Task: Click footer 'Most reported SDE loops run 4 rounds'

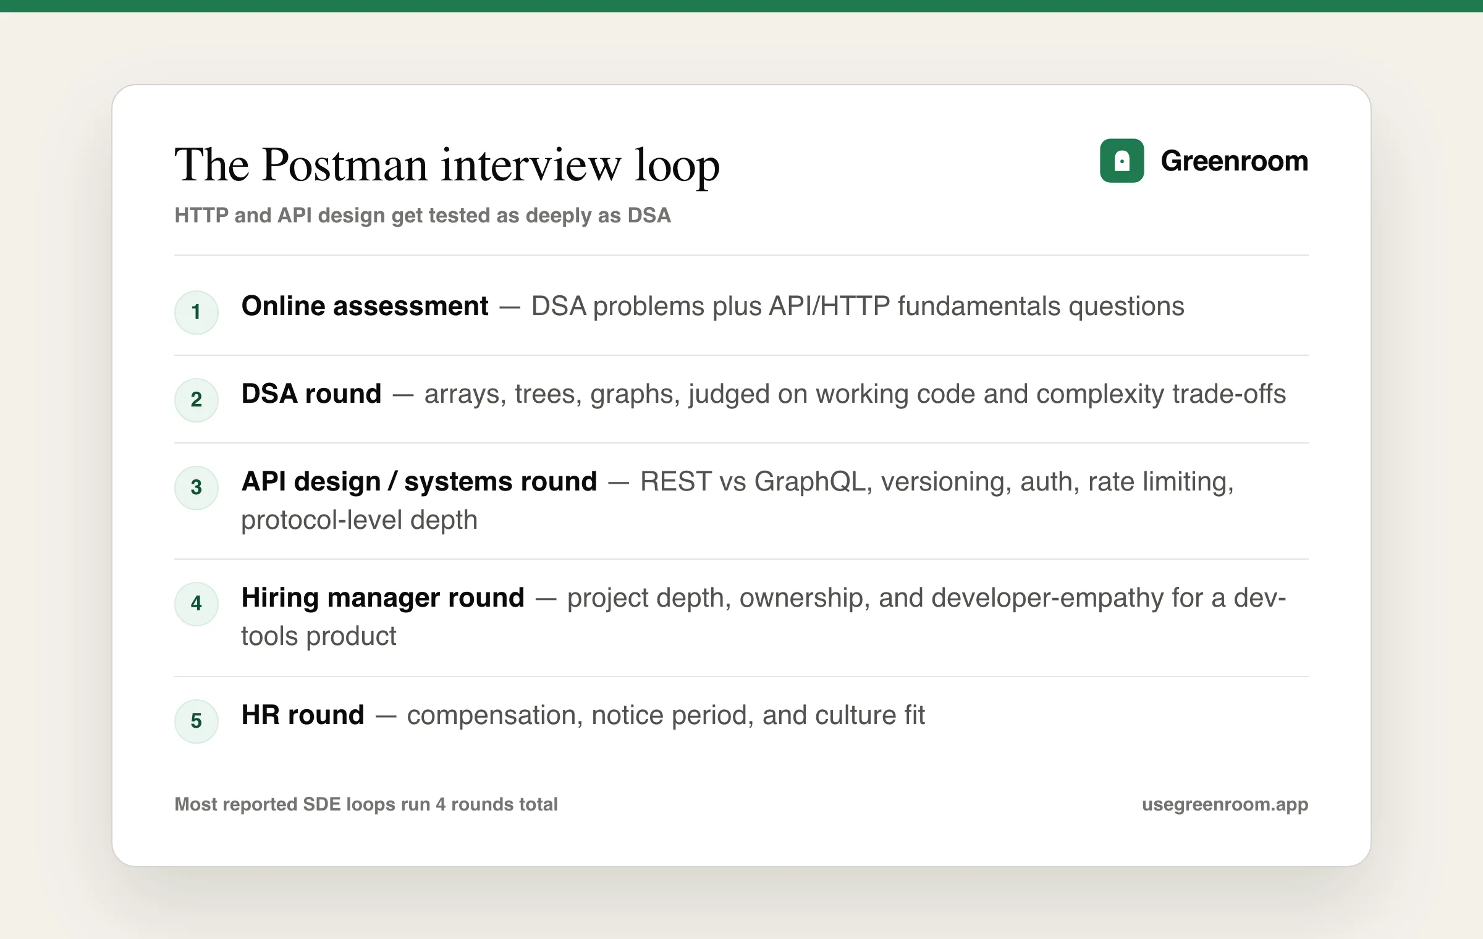Action: tap(366, 804)
